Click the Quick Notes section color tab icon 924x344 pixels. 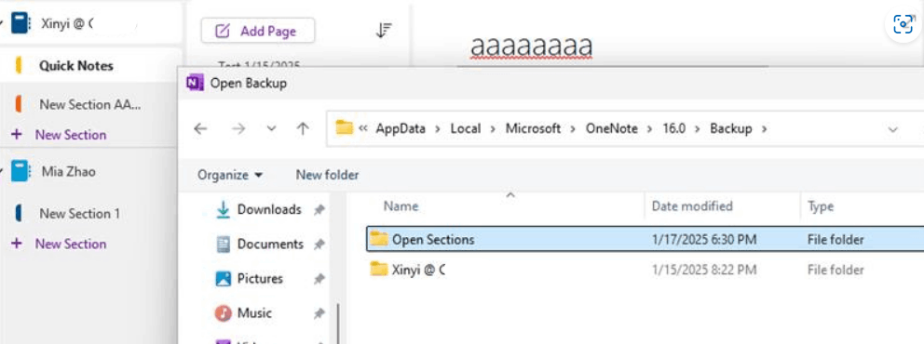19,66
